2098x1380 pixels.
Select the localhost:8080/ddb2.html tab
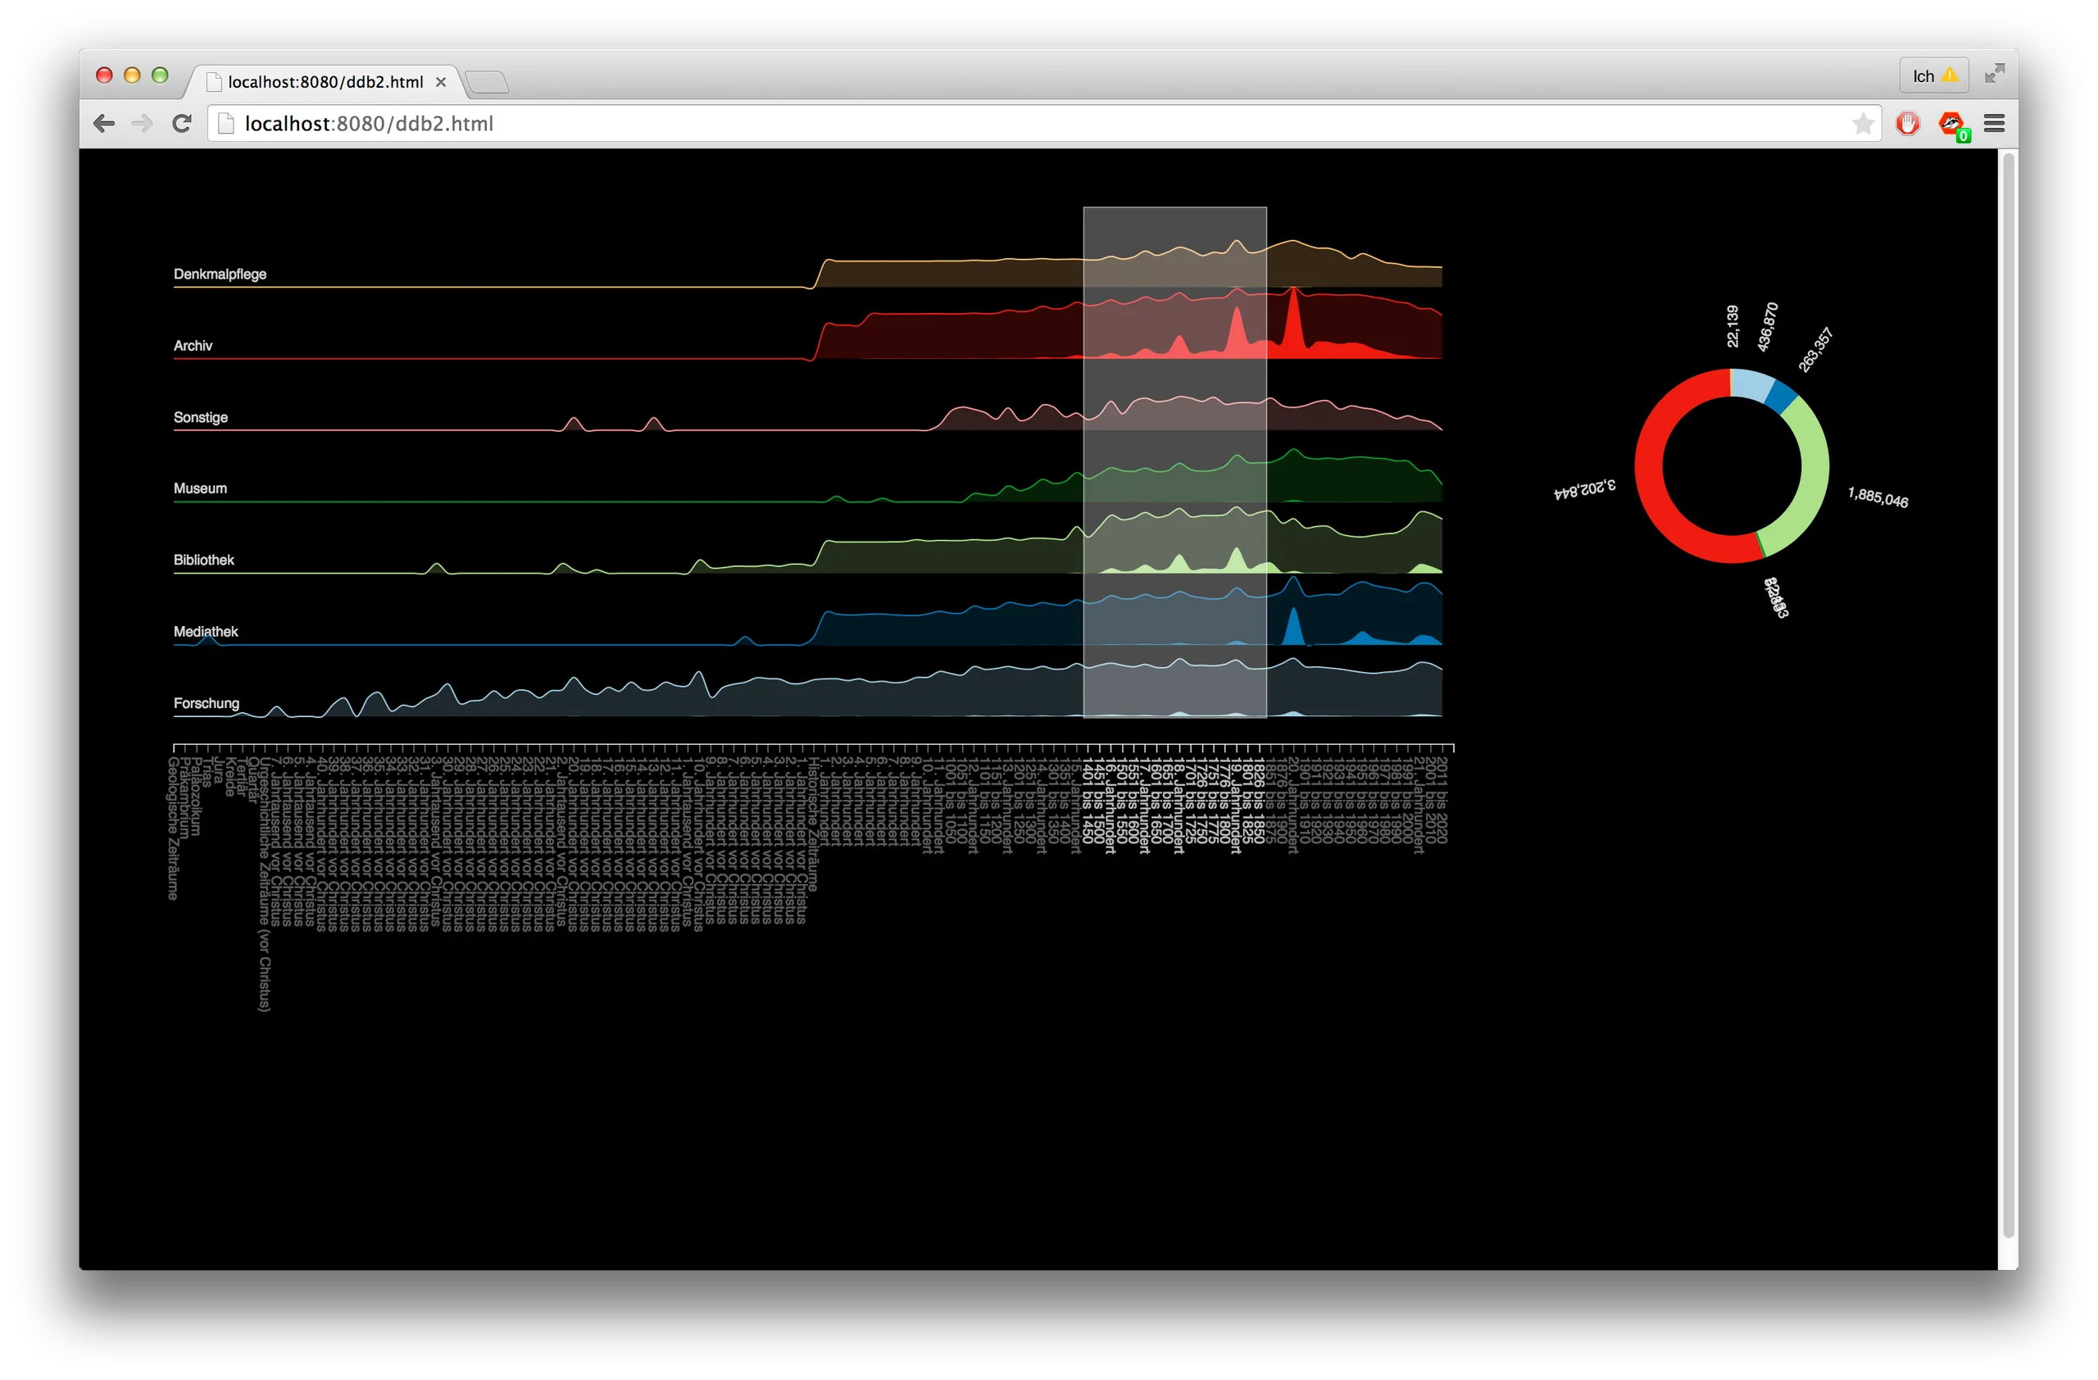[325, 82]
